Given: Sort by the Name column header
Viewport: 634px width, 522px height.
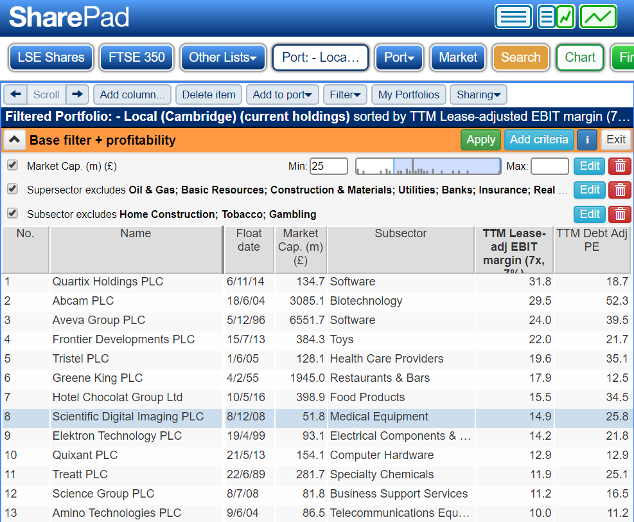Looking at the screenshot, I should tap(136, 249).
